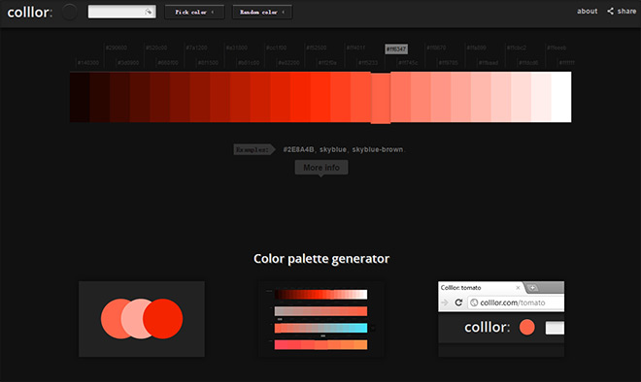
Task: Select the raised tomato #ff6347 swatch
Action: (x=381, y=98)
